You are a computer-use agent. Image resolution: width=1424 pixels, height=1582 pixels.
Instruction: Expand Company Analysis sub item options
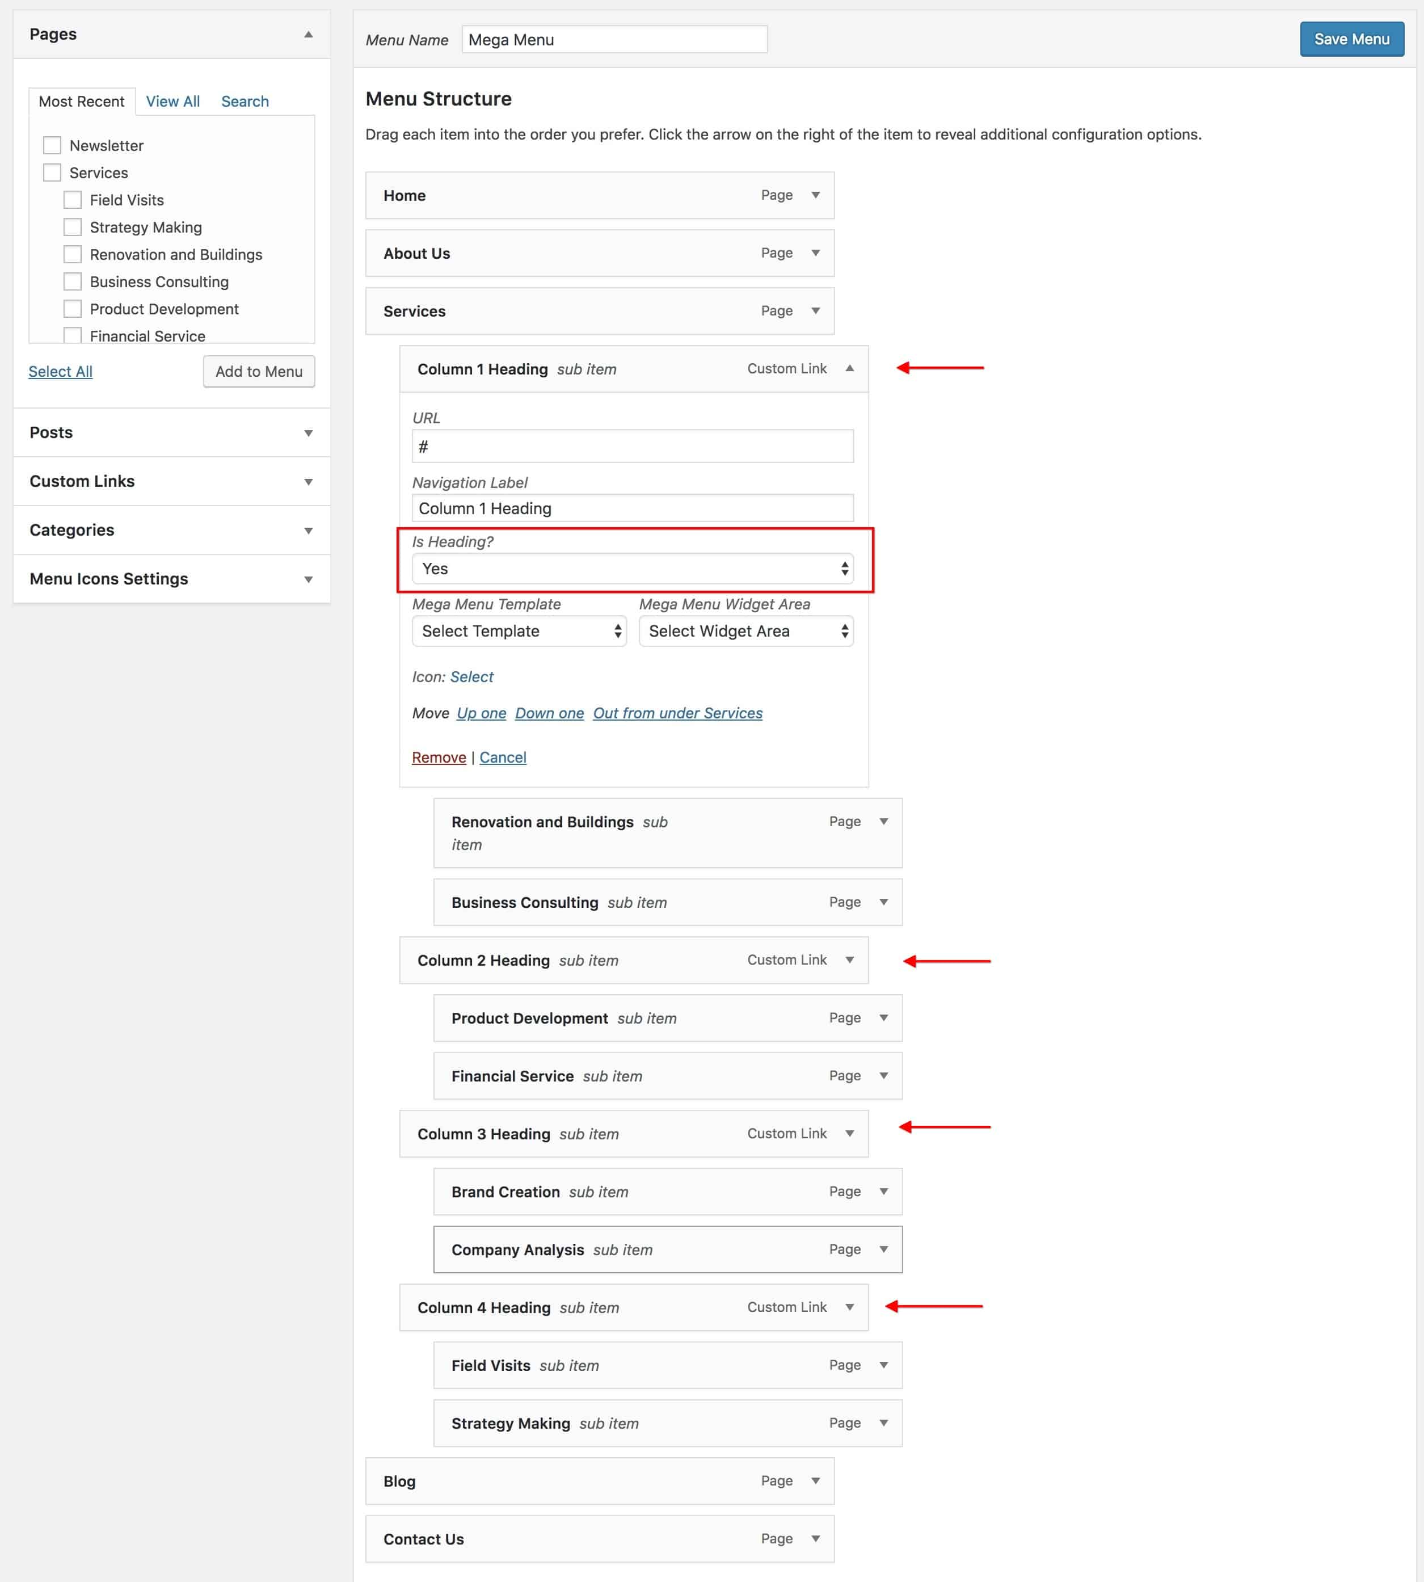pyautogui.click(x=883, y=1249)
